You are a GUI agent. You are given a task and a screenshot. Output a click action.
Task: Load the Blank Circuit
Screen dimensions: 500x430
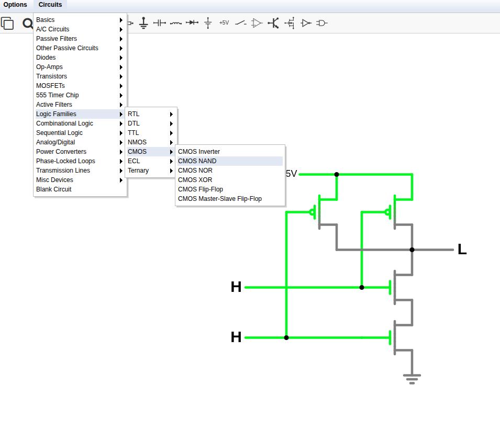click(54, 189)
